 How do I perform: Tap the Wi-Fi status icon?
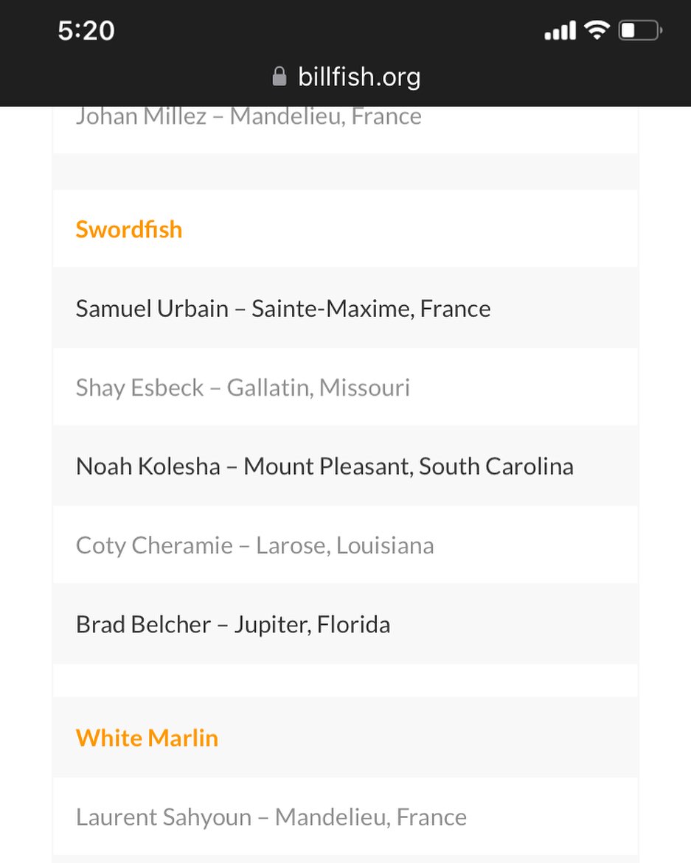(596, 30)
